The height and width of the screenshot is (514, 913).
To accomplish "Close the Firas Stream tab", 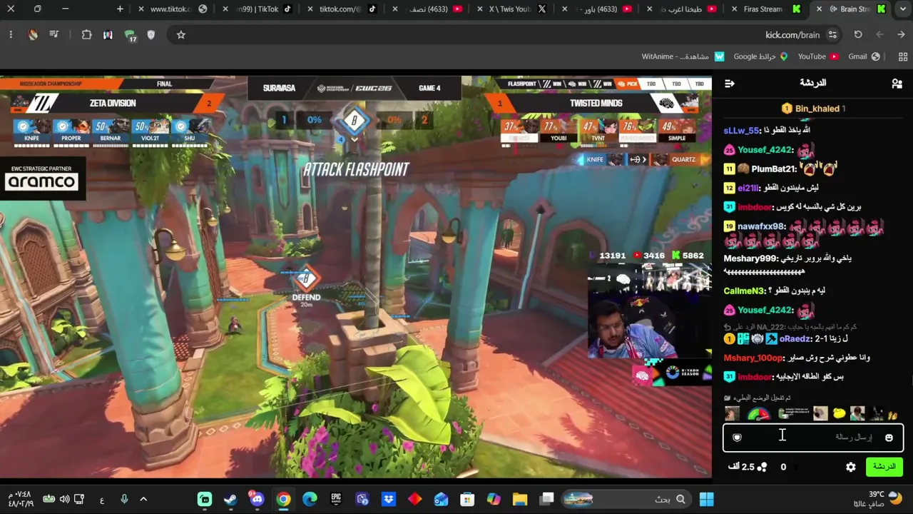I will pos(735,9).
